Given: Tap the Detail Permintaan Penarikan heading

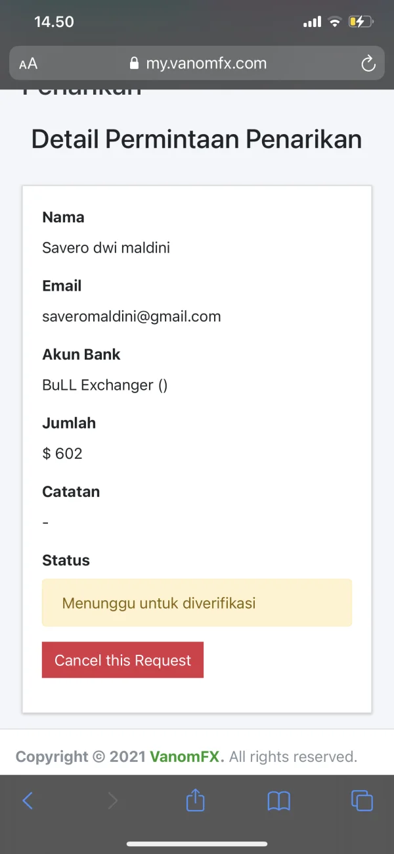Looking at the screenshot, I should [197, 139].
